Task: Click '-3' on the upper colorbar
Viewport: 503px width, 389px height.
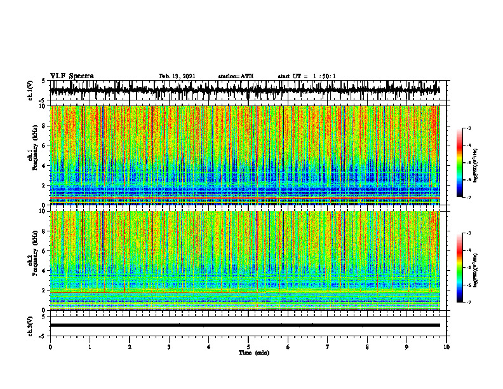Action: pos(469,128)
